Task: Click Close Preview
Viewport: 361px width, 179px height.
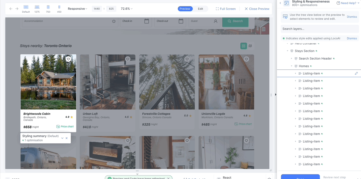Action: [257, 9]
